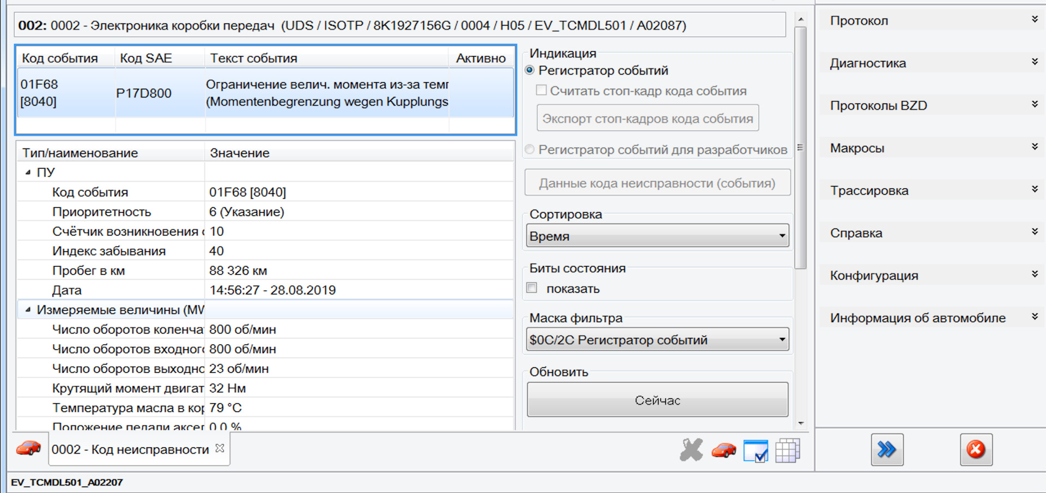The height and width of the screenshot is (493, 1046).
Task: Select the Температура масла row
Action: pos(265,408)
